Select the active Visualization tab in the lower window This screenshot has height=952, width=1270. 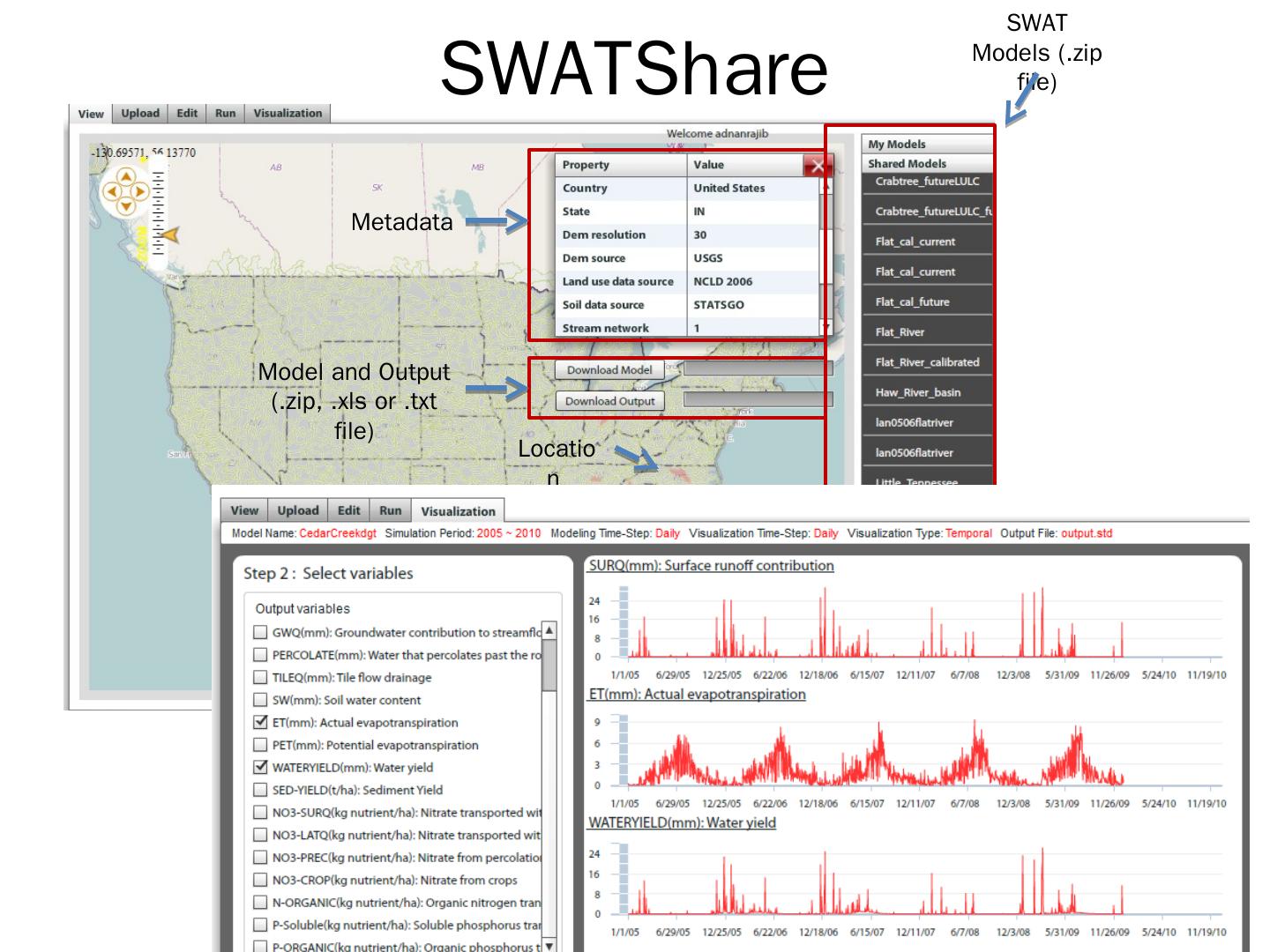458,511
